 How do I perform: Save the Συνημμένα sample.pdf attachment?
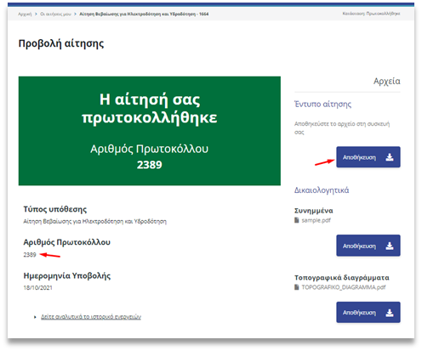coord(368,246)
